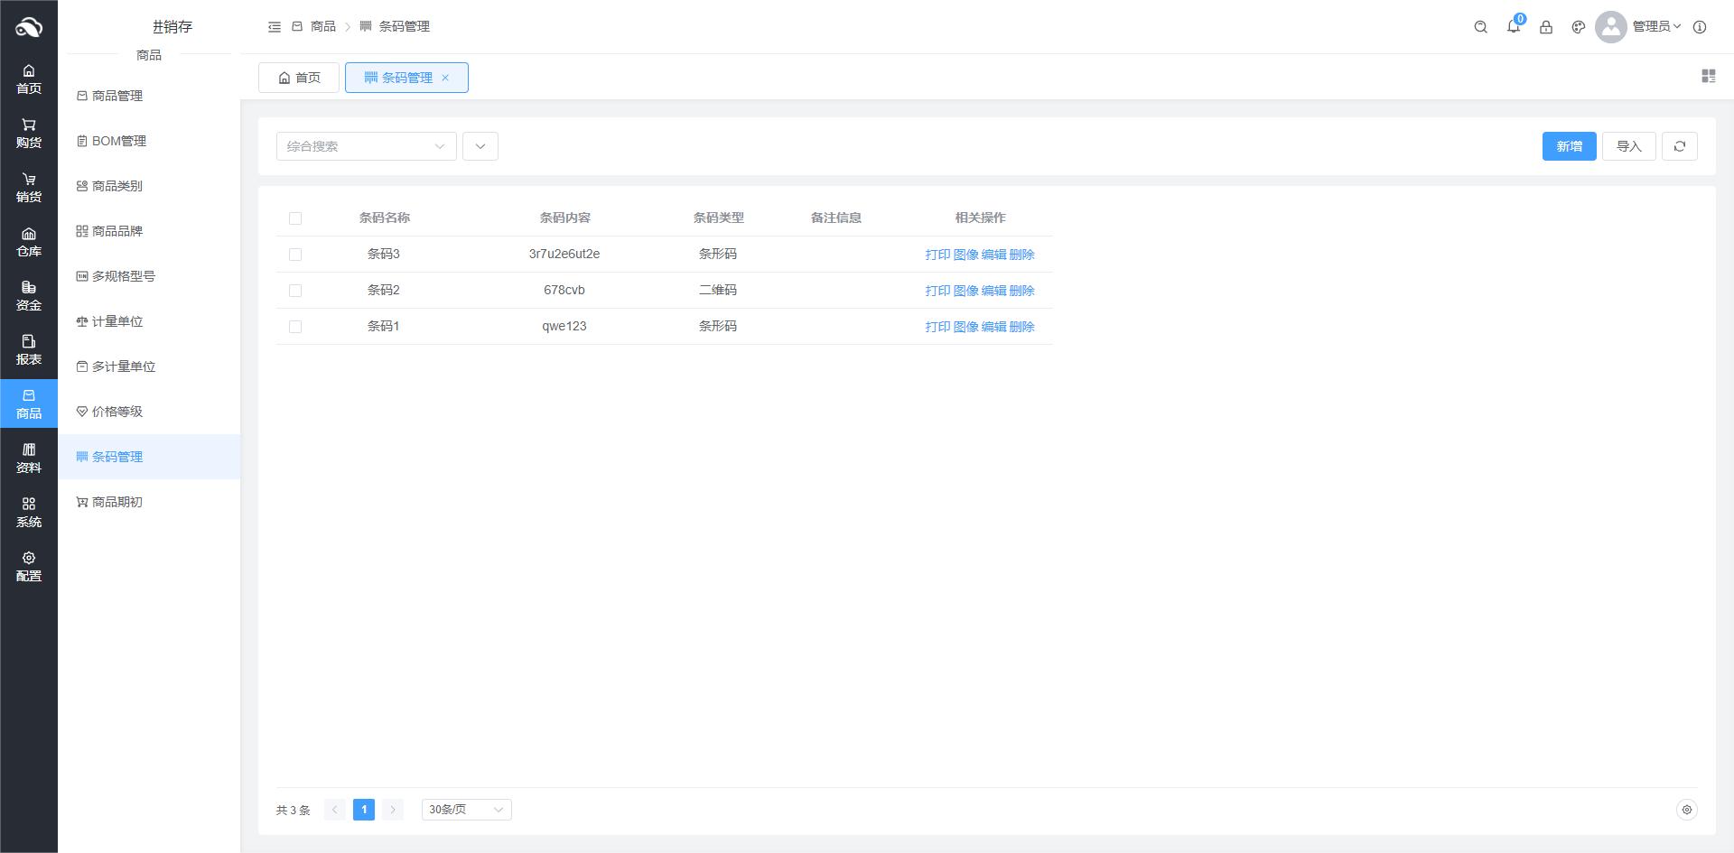Open 商品类别 in the side menu

117,186
